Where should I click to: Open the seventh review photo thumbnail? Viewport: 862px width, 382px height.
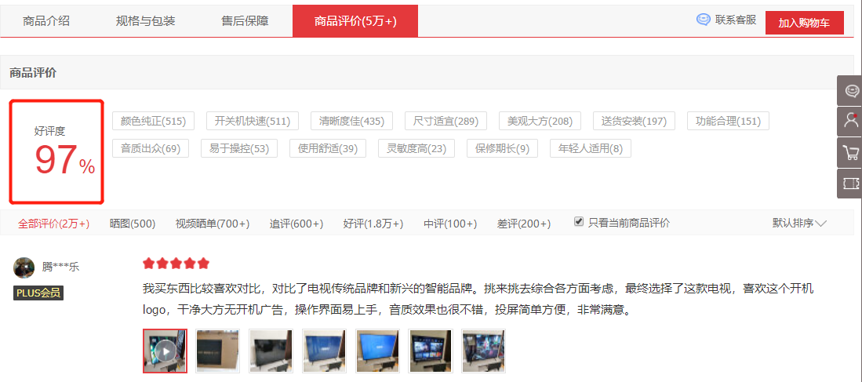(483, 351)
